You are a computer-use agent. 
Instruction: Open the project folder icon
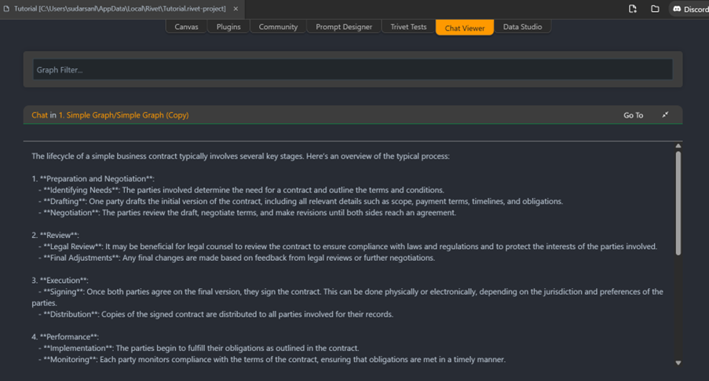click(x=655, y=9)
